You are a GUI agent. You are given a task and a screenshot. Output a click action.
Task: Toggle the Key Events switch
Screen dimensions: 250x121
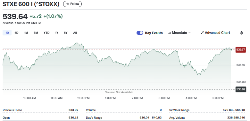click(x=140, y=33)
